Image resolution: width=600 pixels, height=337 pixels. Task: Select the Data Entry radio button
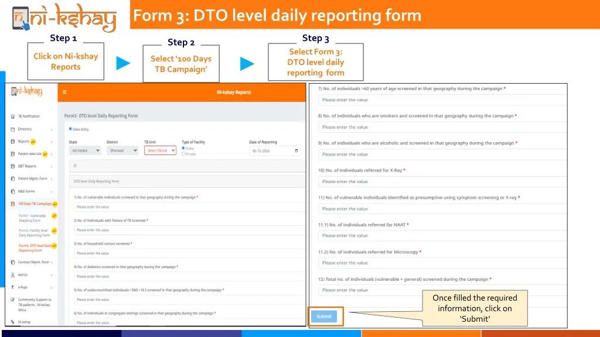[x=70, y=129]
